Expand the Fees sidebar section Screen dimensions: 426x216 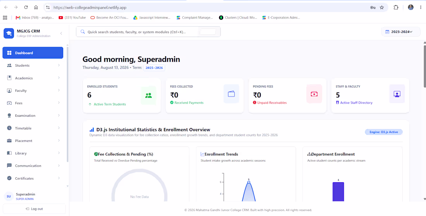coord(33,103)
